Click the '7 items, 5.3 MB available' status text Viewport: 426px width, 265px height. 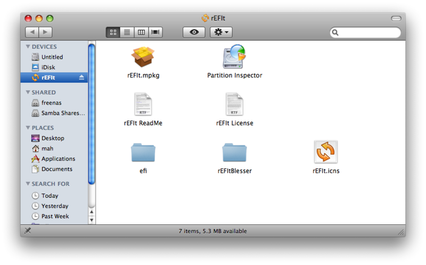click(x=212, y=231)
